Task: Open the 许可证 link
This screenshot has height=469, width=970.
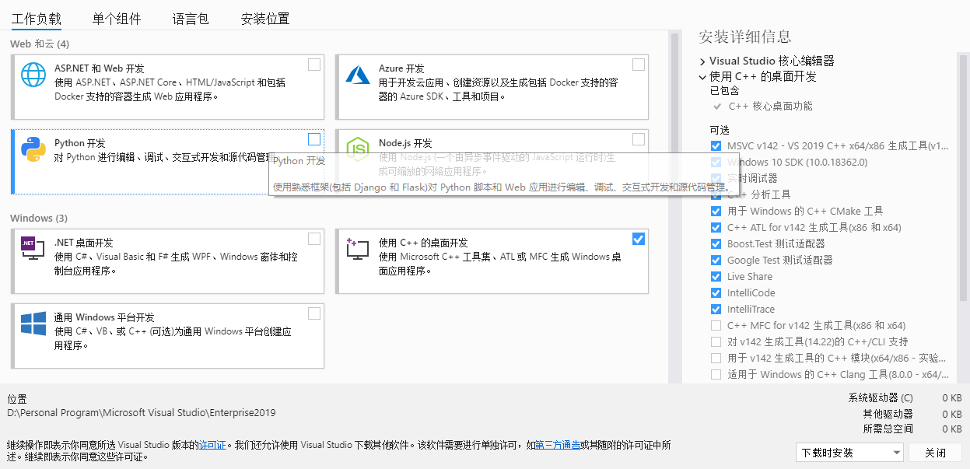Action: pos(212,445)
